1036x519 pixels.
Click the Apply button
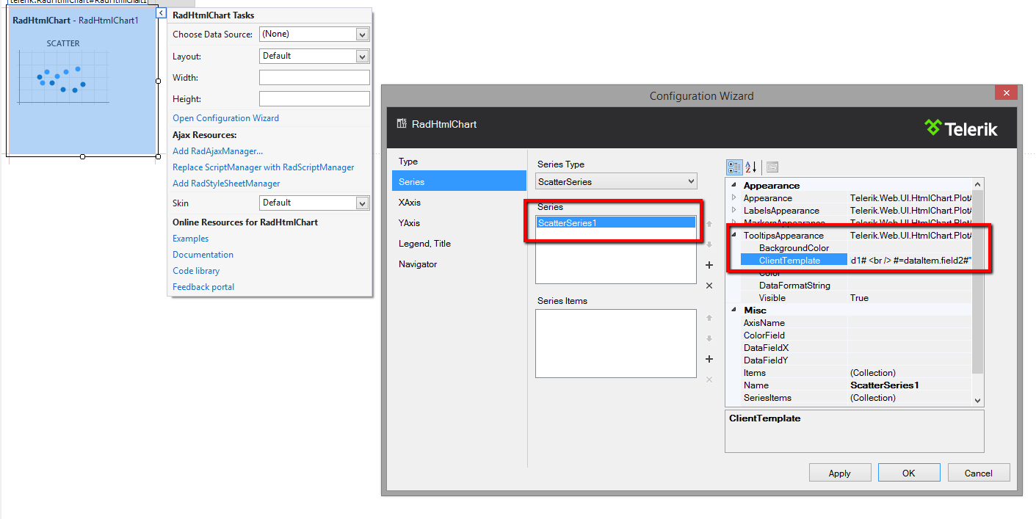pyautogui.click(x=840, y=473)
